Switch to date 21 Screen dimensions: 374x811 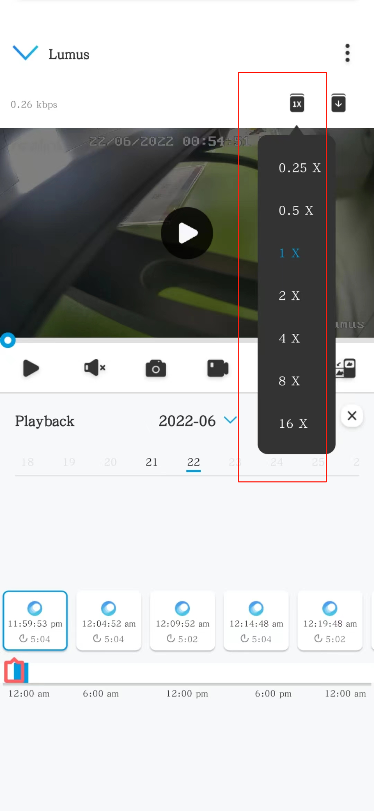pos(152,462)
